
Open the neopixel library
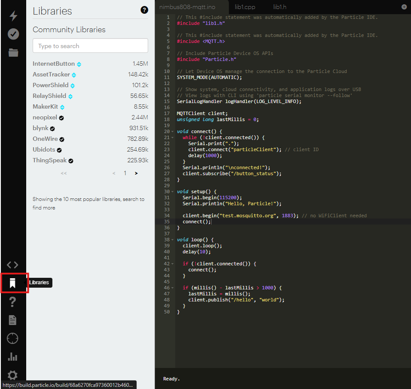pyautogui.click(x=45, y=118)
